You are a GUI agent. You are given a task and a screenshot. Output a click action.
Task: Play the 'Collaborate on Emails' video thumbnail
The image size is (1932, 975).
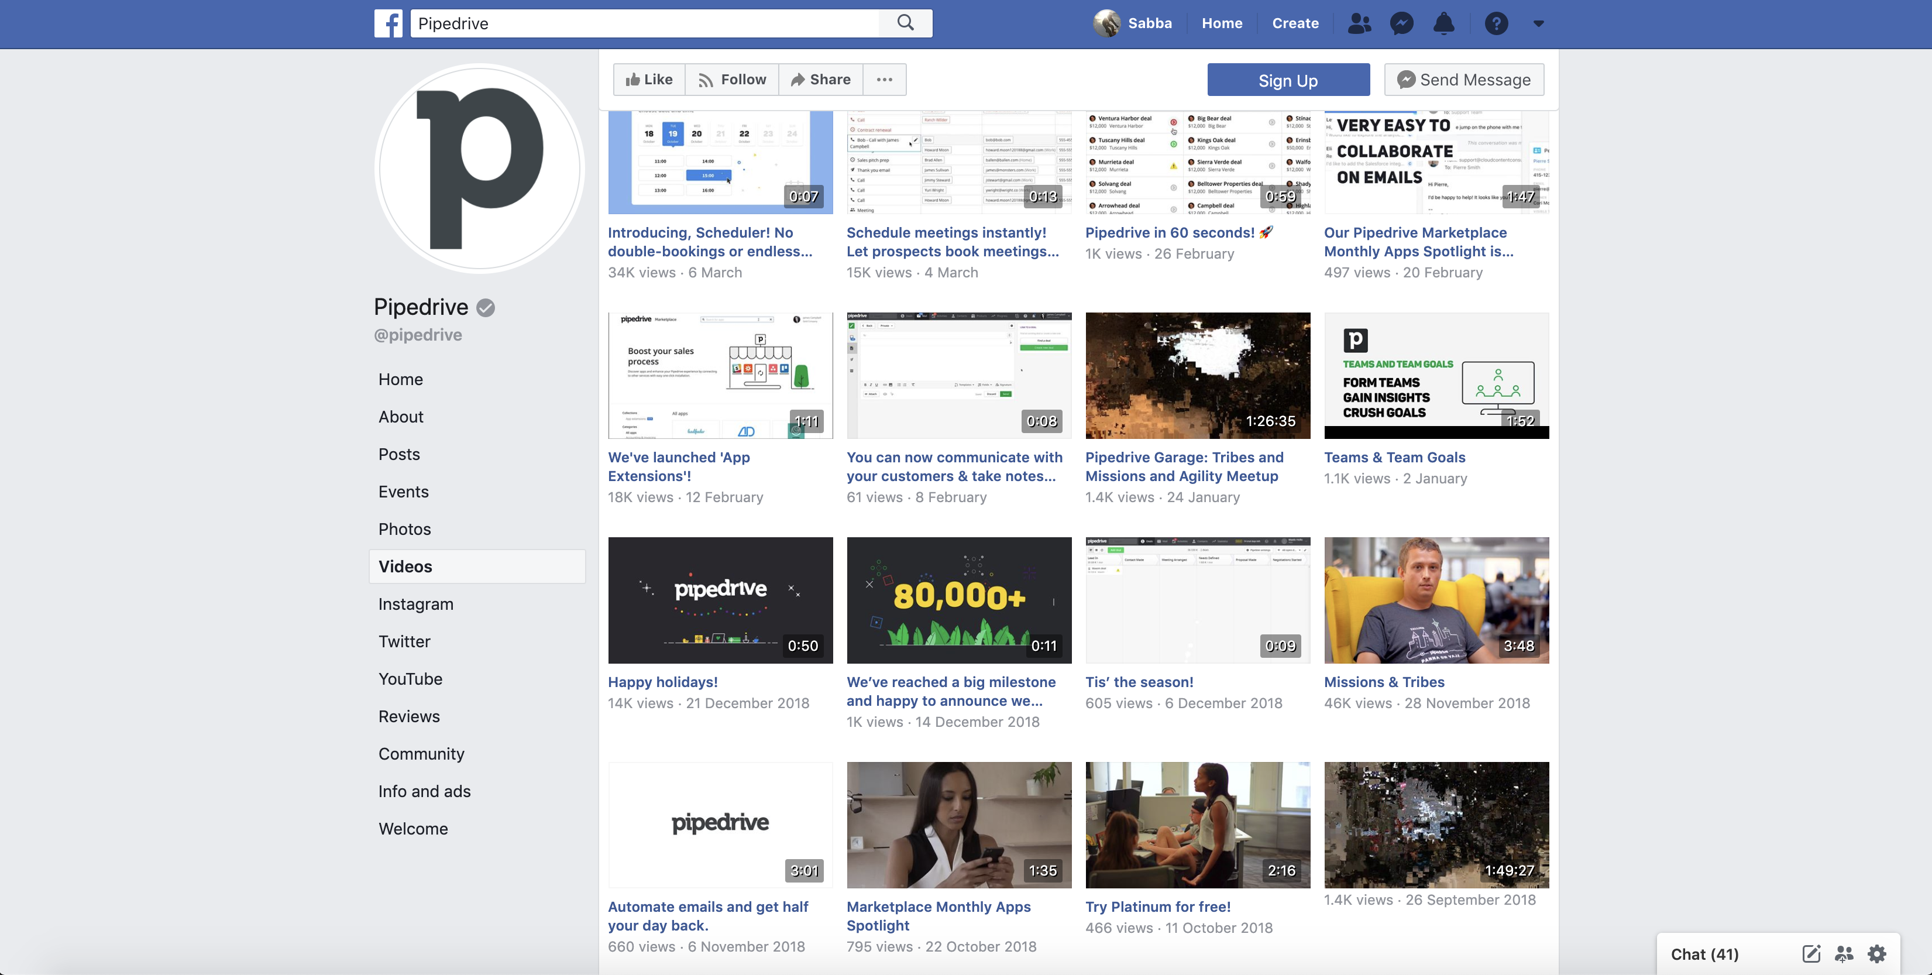[1436, 162]
